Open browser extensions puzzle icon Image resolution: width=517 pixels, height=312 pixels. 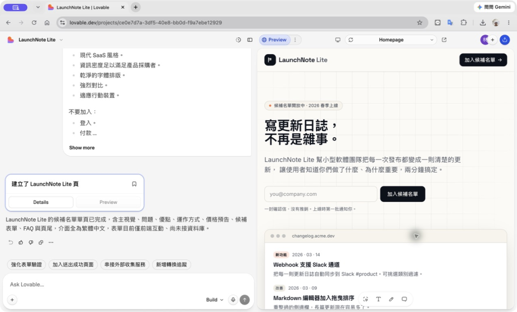(463, 22)
